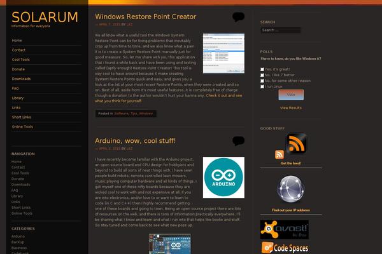
Task: Open Home in main menu
Action: (x=17, y=41)
